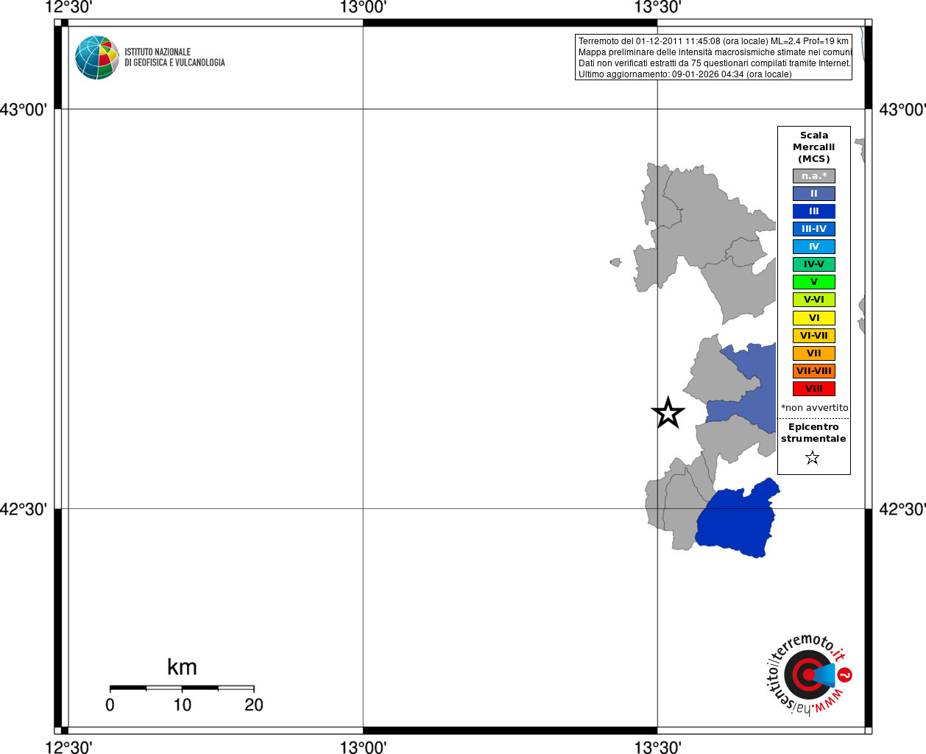Select the green V intensity swatch

click(814, 282)
